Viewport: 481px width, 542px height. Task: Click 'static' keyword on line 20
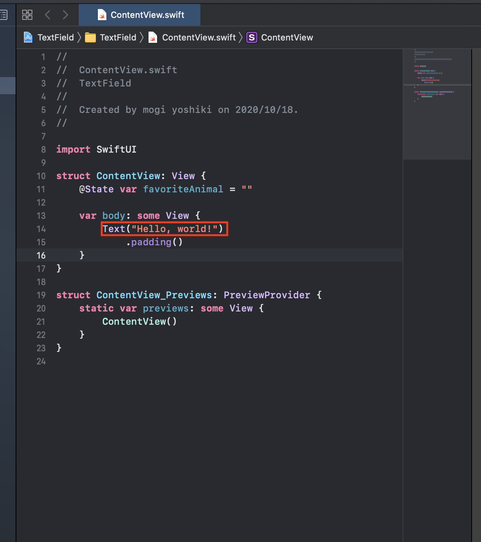(96, 308)
